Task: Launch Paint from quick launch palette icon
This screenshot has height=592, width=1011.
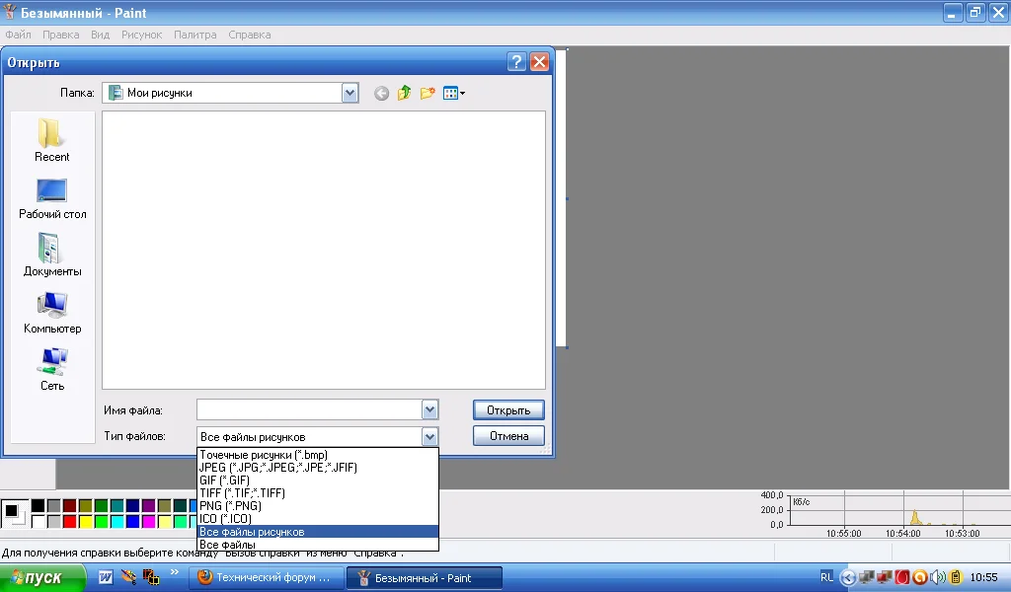Action: coord(128,577)
